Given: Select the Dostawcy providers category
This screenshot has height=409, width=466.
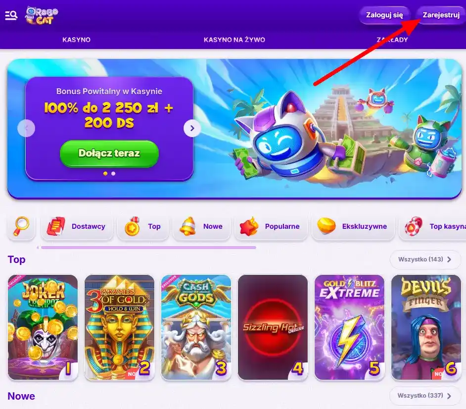Looking at the screenshot, I should [77, 227].
